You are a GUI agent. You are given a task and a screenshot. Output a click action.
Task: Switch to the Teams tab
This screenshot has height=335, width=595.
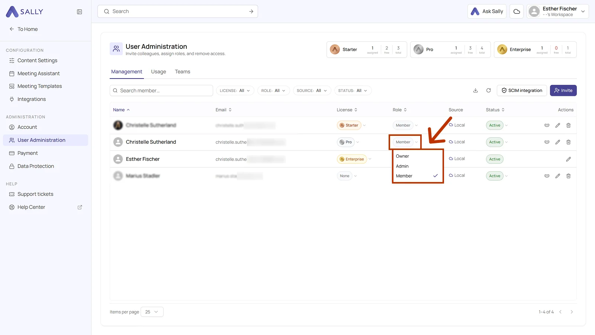coord(183,72)
